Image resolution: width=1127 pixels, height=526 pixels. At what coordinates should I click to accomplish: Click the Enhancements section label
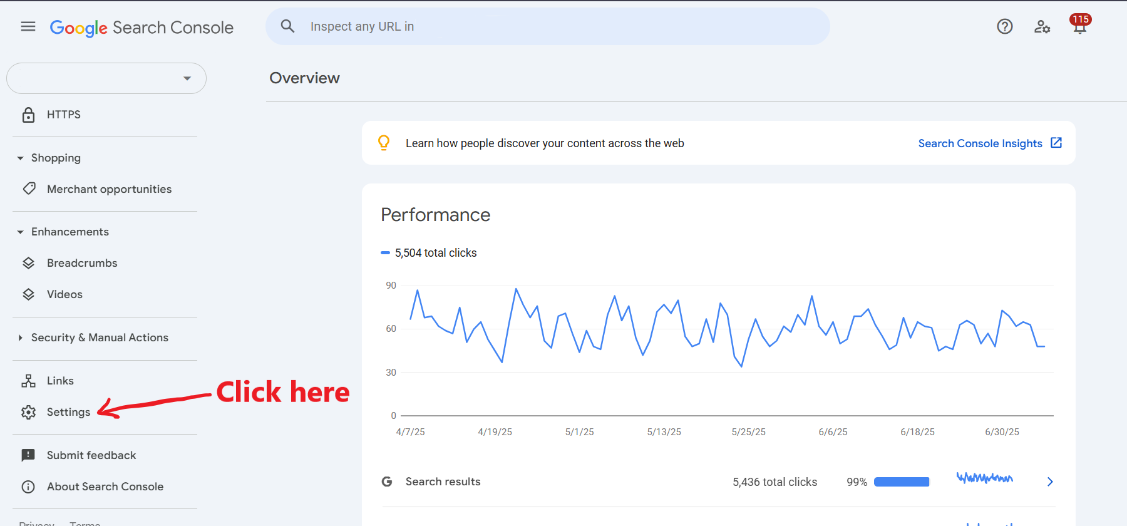click(70, 232)
